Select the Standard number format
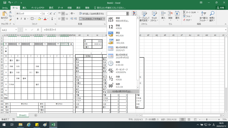Screen dimensions: 228x128 [x=122, y=19]
